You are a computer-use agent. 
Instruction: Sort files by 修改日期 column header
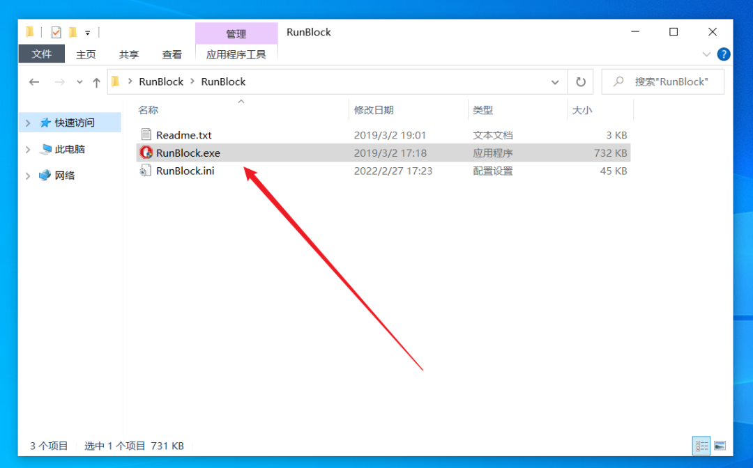tap(374, 110)
